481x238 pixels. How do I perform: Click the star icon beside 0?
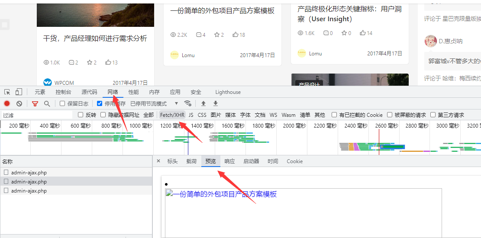tap(344, 33)
